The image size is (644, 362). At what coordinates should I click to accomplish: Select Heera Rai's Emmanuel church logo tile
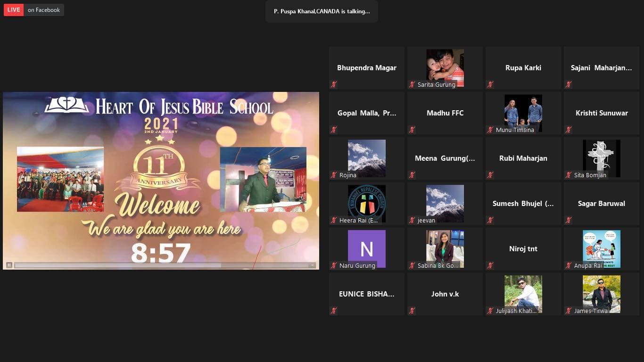tap(367, 204)
